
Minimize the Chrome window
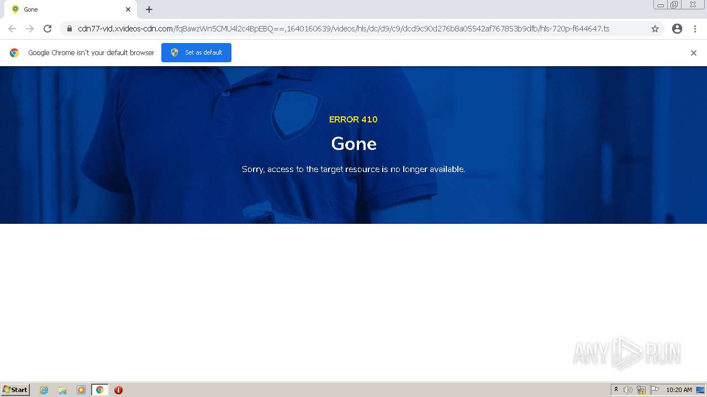point(660,5)
